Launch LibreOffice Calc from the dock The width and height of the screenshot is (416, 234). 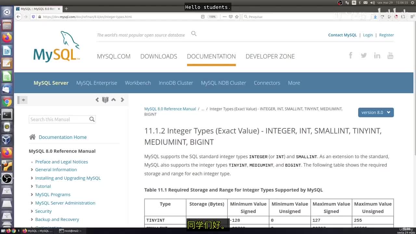click(7, 76)
